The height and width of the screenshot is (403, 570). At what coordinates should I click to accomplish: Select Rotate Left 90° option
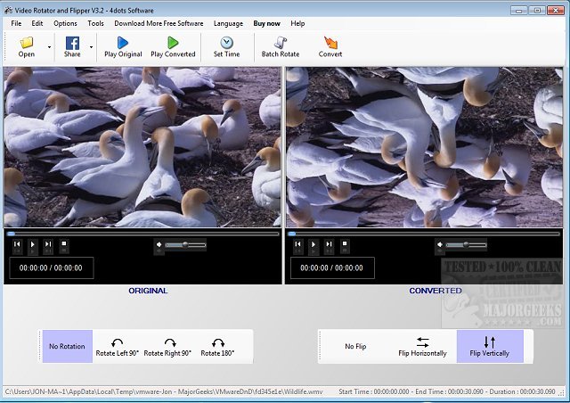coord(117,346)
